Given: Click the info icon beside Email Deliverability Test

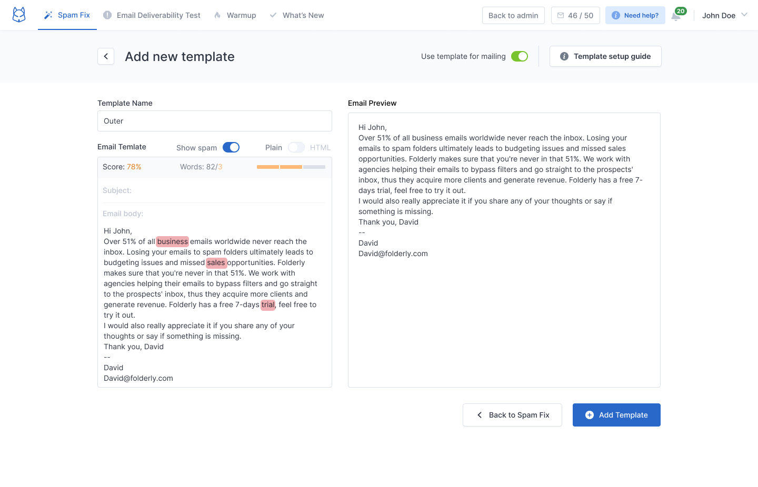Looking at the screenshot, I should click(107, 15).
